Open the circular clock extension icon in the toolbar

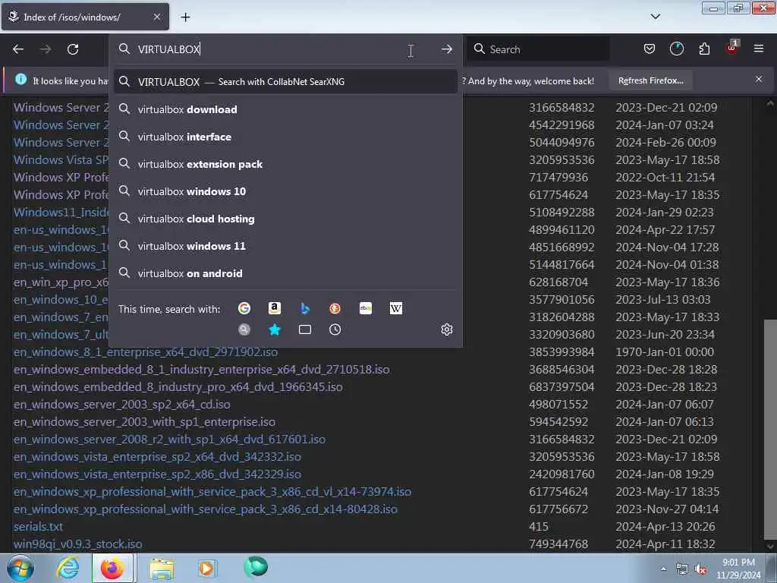[x=676, y=49]
